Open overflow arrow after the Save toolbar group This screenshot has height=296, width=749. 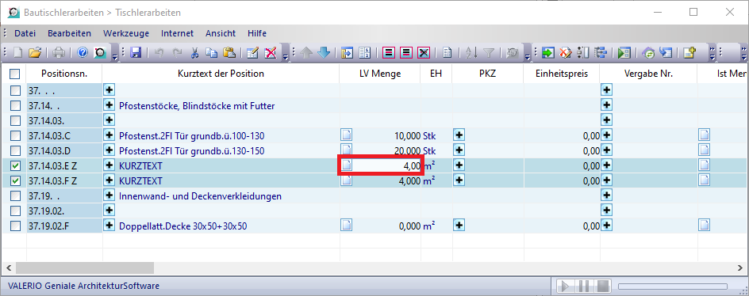point(285,57)
